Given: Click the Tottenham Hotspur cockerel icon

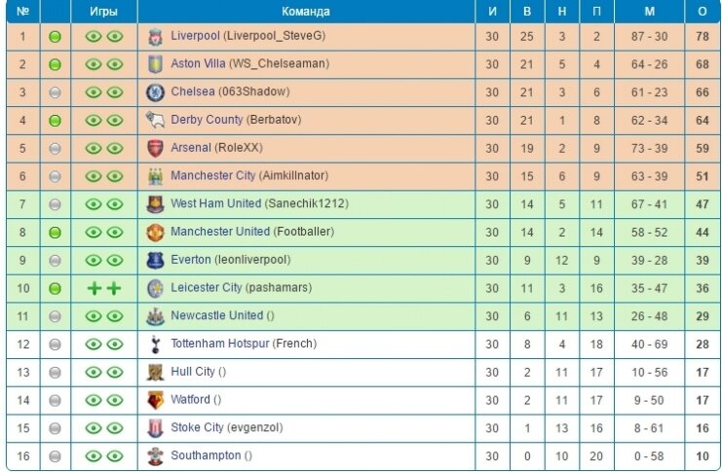Looking at the screenshot, I should [155, 345].
